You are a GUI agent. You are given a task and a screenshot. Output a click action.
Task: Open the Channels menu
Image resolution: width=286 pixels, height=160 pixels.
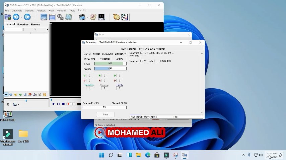pos(17,11)
